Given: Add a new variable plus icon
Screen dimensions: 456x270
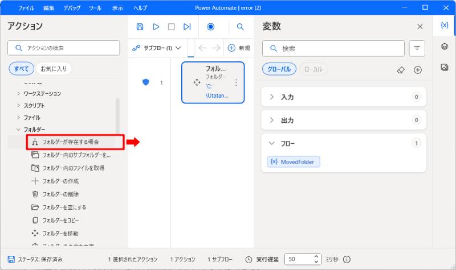Looking at the screenshot, I should pyautogui.click(x=418, y=70).
